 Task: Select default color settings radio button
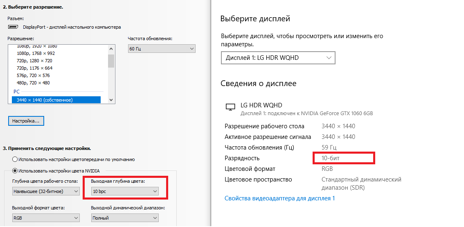coord(15,159)
